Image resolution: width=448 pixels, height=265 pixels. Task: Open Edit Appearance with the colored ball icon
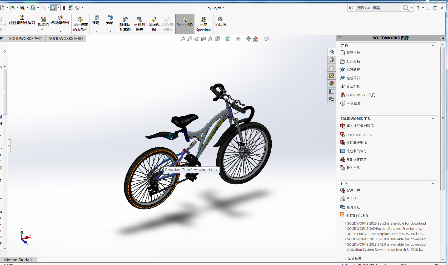[248, 39]
